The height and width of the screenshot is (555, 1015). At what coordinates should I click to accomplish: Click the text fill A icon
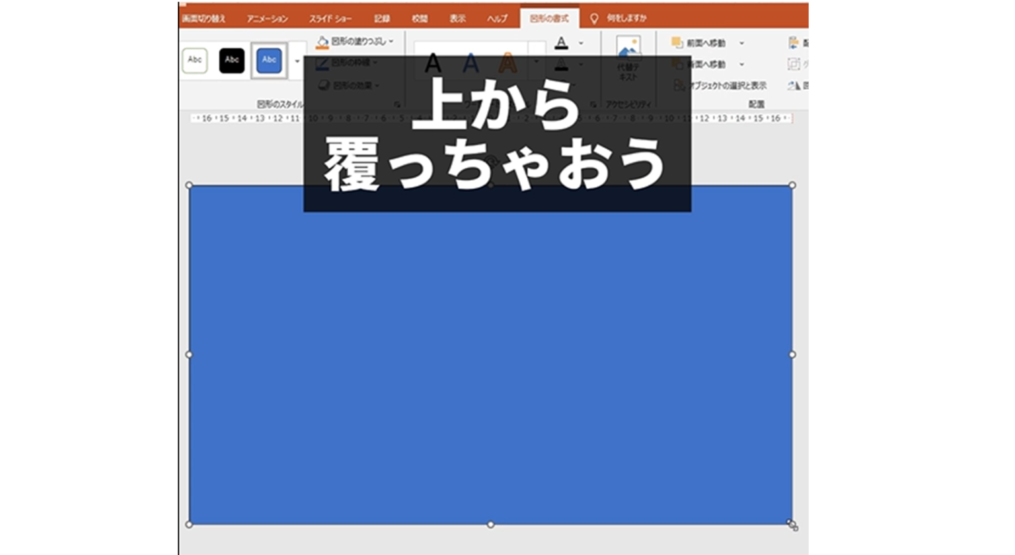coord(561,43)
